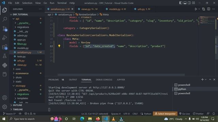Show the Output panel tab
Image resolution: width=218 pixels, height=122 pixels.
point(73,80)
